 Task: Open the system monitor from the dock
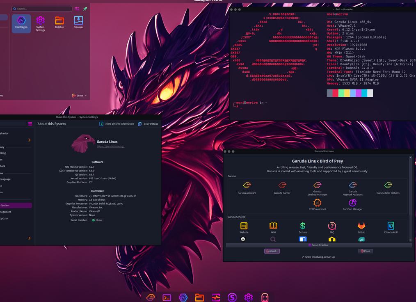tap(216, 297)
